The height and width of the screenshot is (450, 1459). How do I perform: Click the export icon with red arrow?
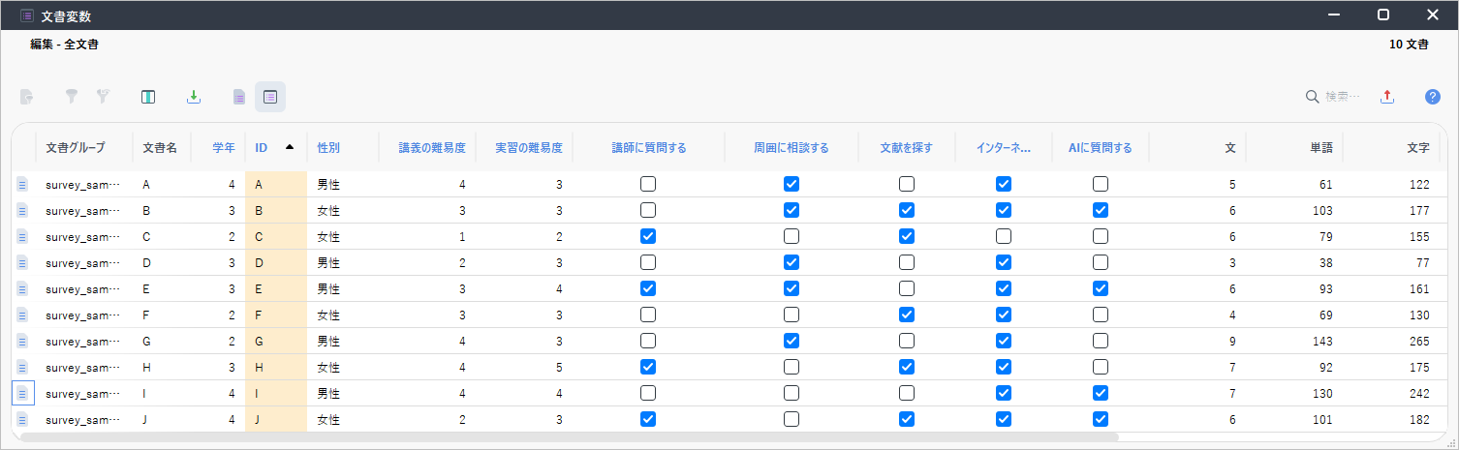[x=1386, y=97]
